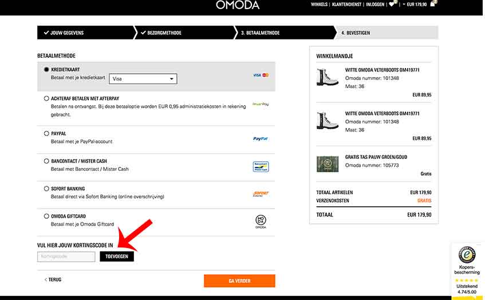
Task: Click the Sofort Banking logo
Action: coord(261,194)
